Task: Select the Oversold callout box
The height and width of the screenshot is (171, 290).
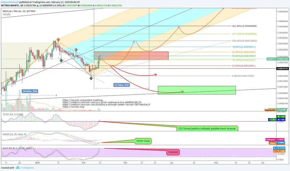Action: 173,152
